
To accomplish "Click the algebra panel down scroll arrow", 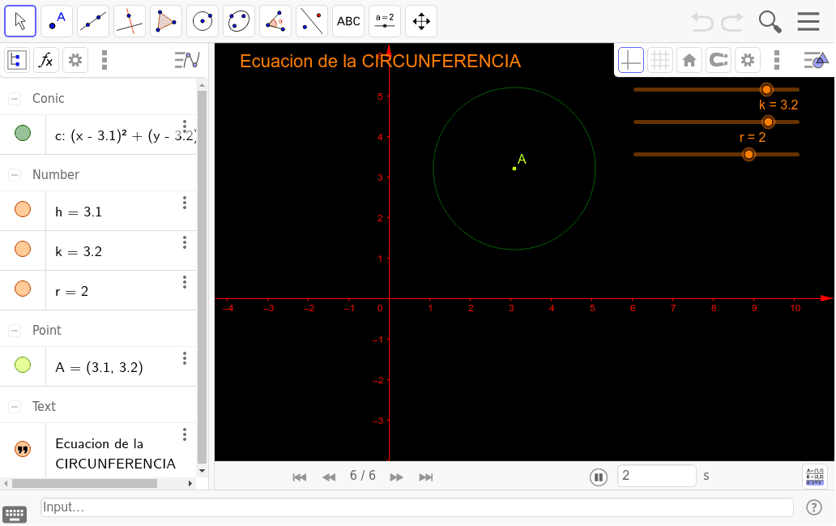I will 202,471.
